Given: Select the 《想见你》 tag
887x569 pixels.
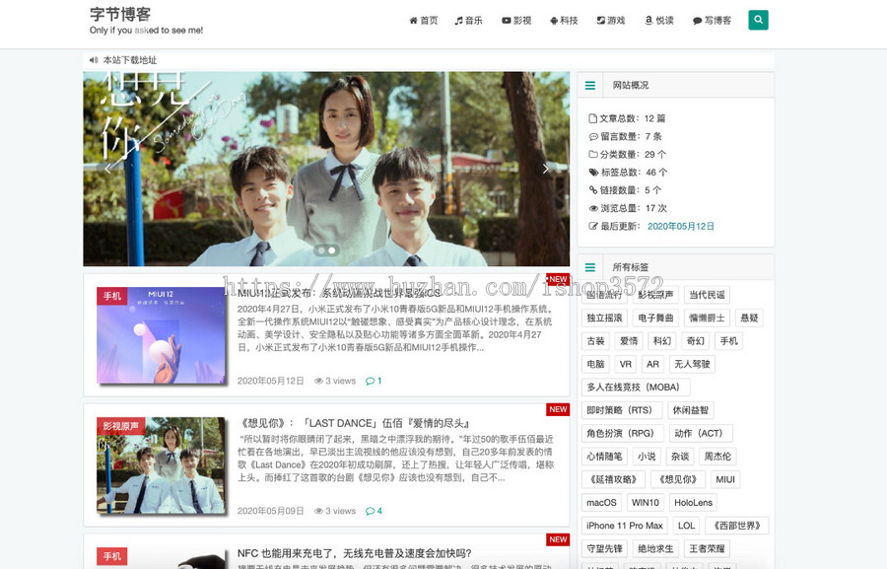Looking at the screenshot, I should point(678,479).
